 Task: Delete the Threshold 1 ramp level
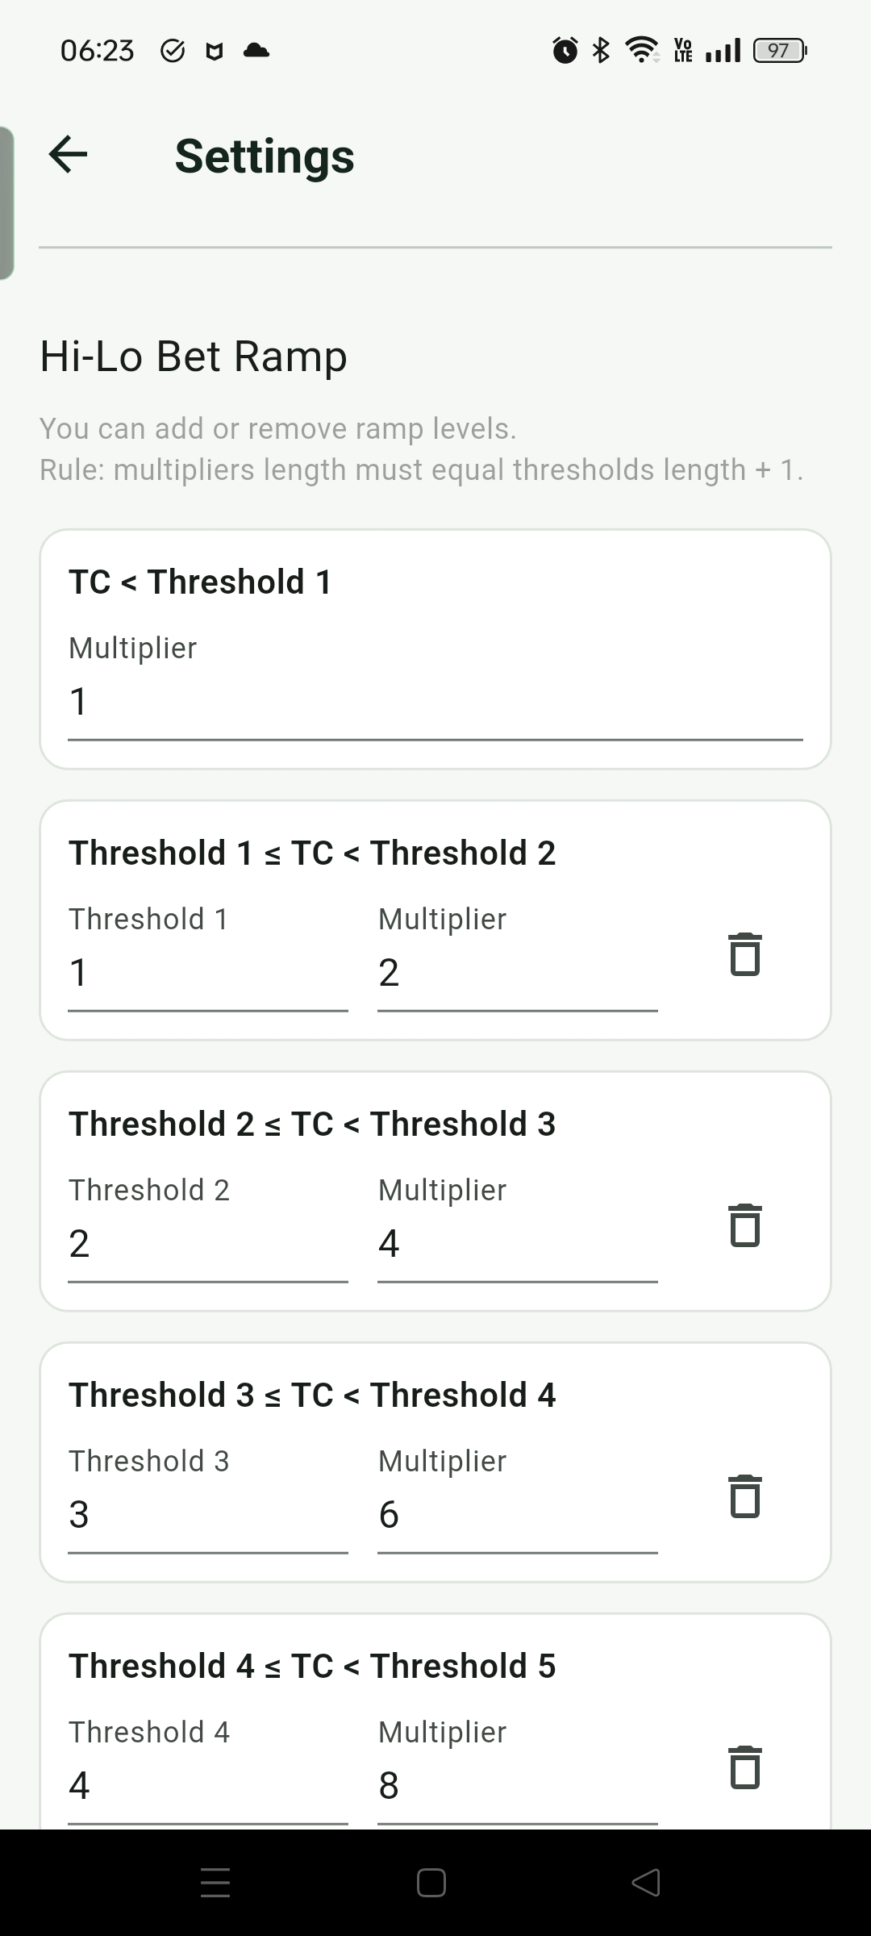click(x=745, y=954)
